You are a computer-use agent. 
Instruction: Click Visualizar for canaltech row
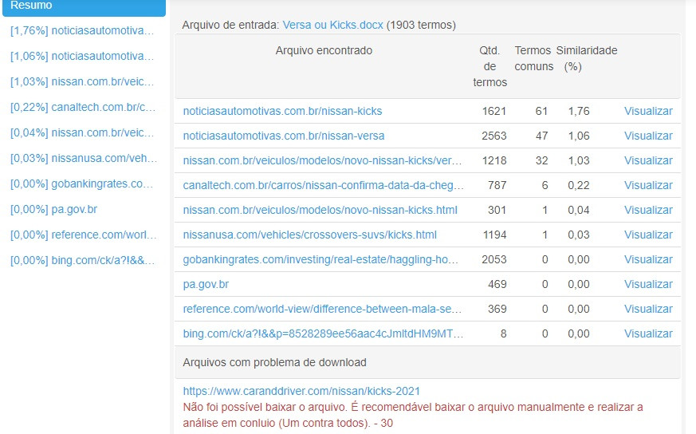(648, 185)
